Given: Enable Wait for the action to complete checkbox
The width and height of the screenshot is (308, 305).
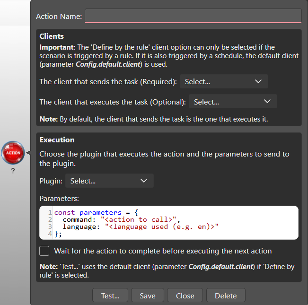Looking at the screenshot, I should pos(44,251).
